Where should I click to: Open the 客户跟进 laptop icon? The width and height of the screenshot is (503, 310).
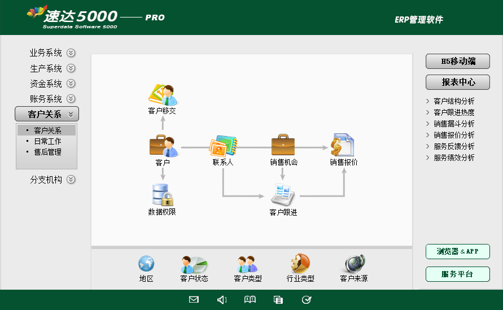283,195
